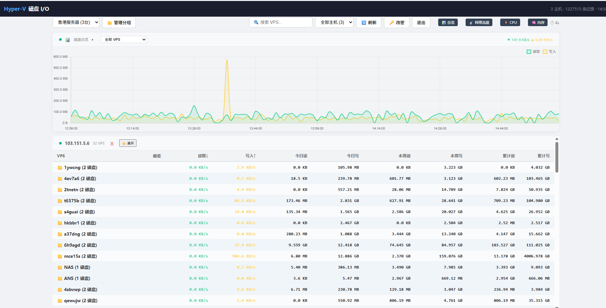Click the folder icon of a37dng row
The image size is (606, 308).
60,234
